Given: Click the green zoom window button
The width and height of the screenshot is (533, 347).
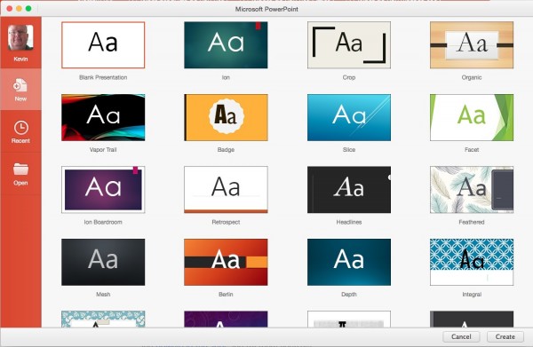Looking at the screenshot, I should pyautogui.click(x=28, y=9).
